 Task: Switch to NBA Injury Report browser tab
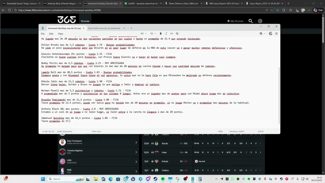(x=224, y=4)
